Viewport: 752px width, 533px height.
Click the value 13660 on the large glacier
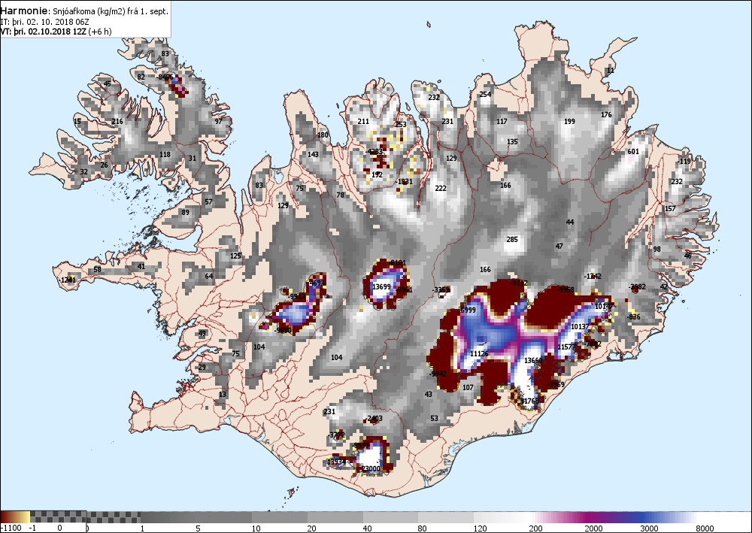[x=533, y=360]
